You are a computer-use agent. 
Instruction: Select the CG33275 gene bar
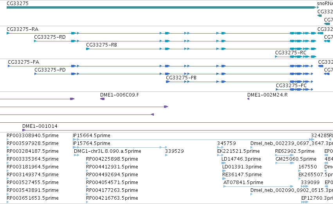click(161, 7)
